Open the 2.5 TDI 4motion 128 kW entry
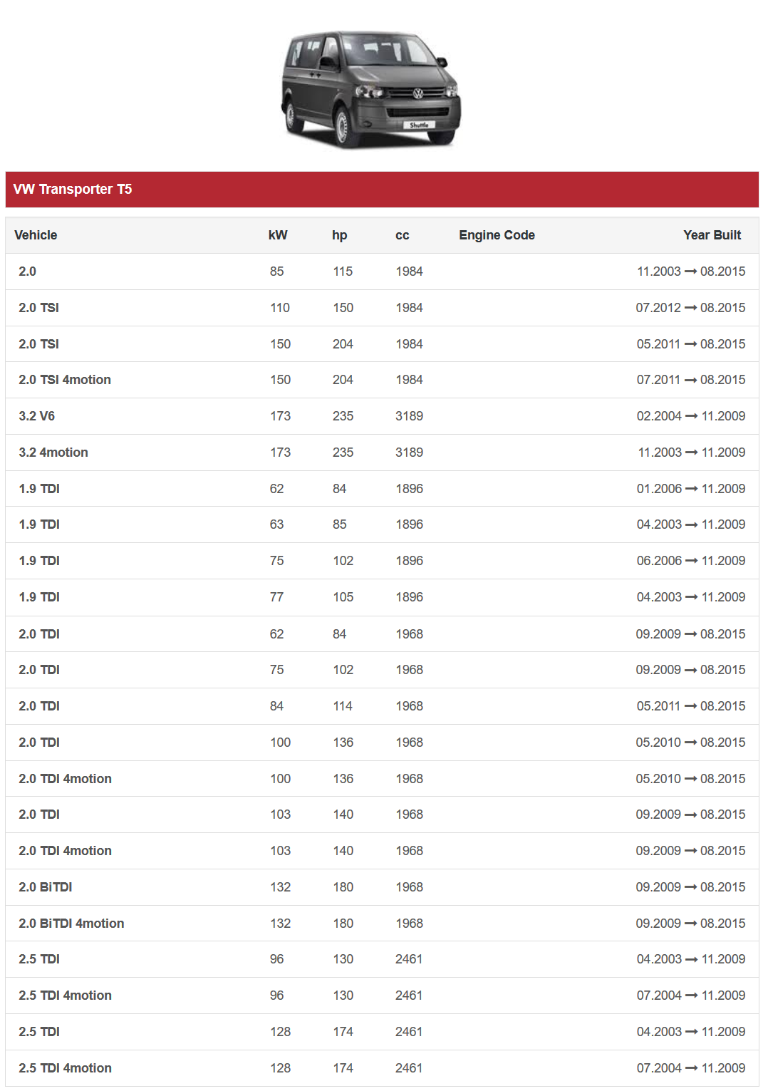768x1091 pixels. coord(65,1068)
